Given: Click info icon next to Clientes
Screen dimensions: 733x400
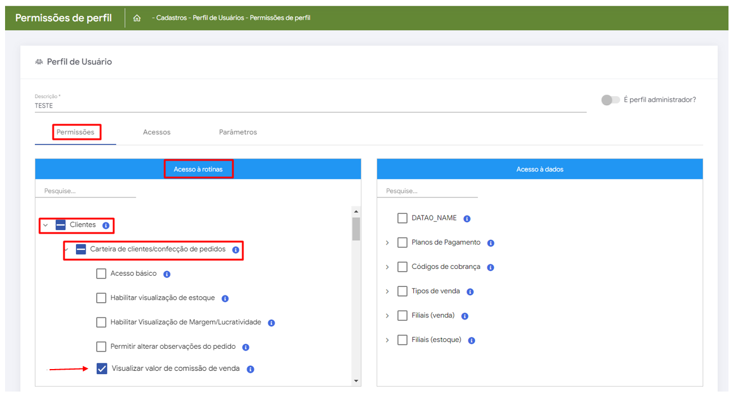Looking at the screenshot, I should (106, 225).
